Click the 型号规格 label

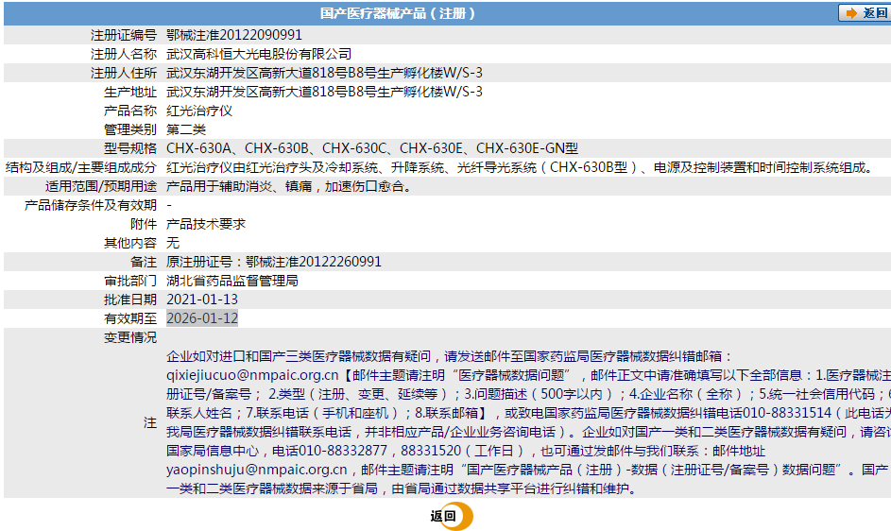130,148
